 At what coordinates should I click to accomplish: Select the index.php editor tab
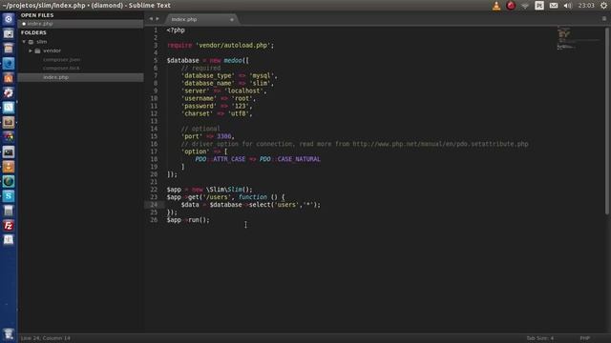pos(200,19)
